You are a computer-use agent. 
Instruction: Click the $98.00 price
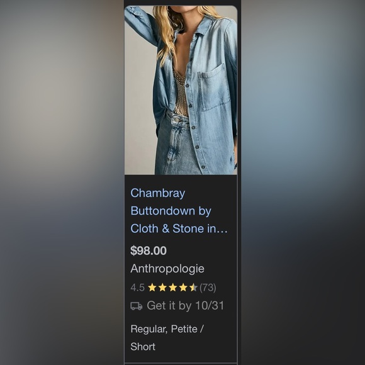(149, 250)
